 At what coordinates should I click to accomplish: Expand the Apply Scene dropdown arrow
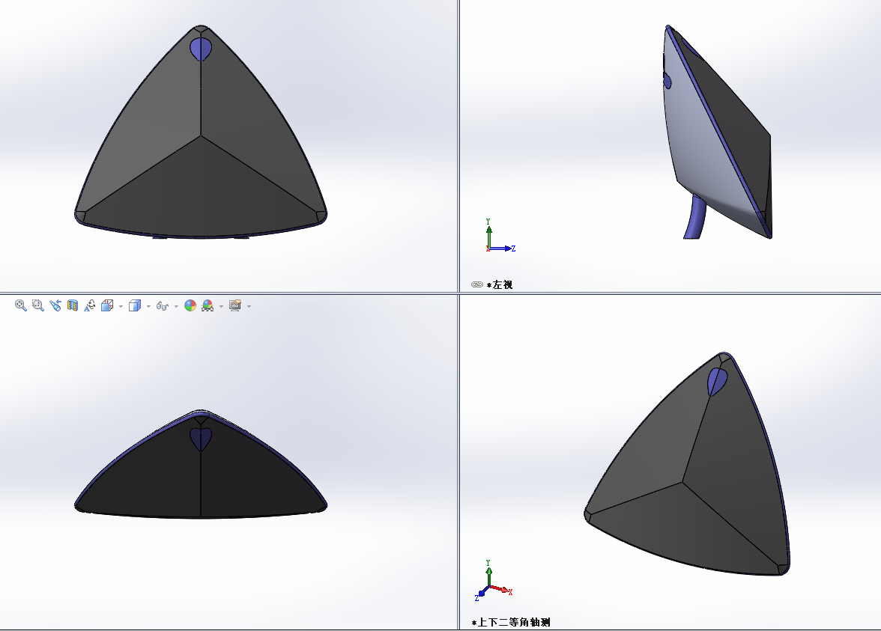pyautogui.click(x=221, y=306)
